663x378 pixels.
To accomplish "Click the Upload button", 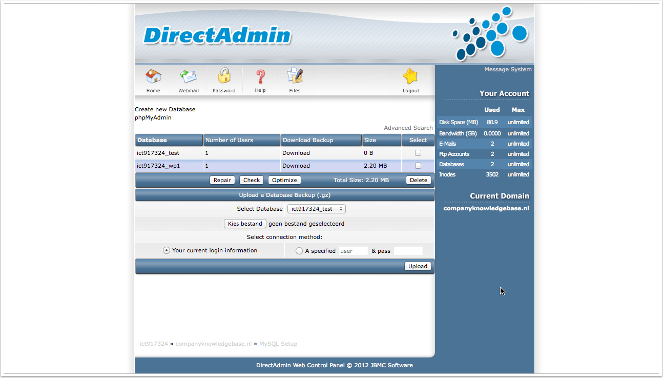I will pyautogui.click(x=418, y=266).
